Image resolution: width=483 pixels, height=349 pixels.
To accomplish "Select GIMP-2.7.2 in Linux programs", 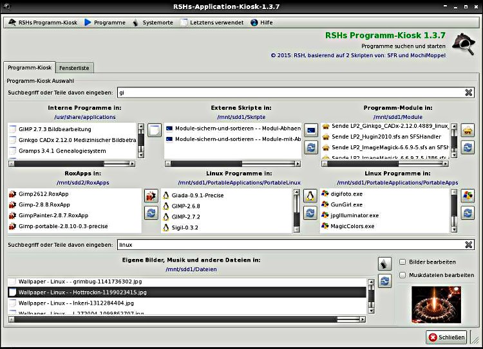I will [x=227, y=217].
